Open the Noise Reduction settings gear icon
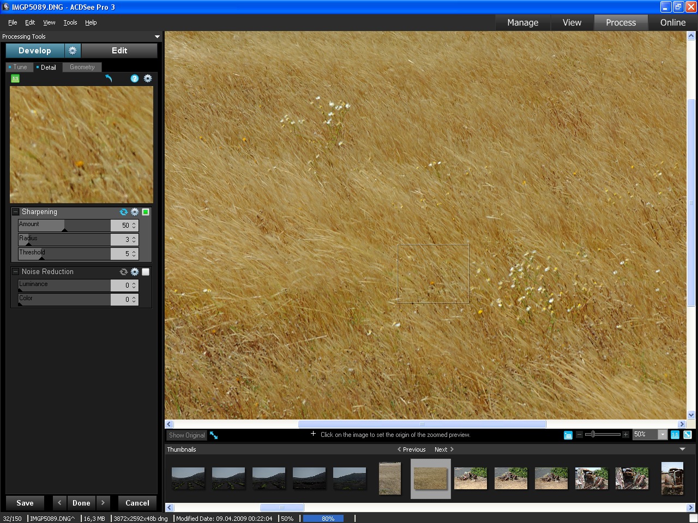Viewport: 698px width, 523px height. click(x=135, y=272)
